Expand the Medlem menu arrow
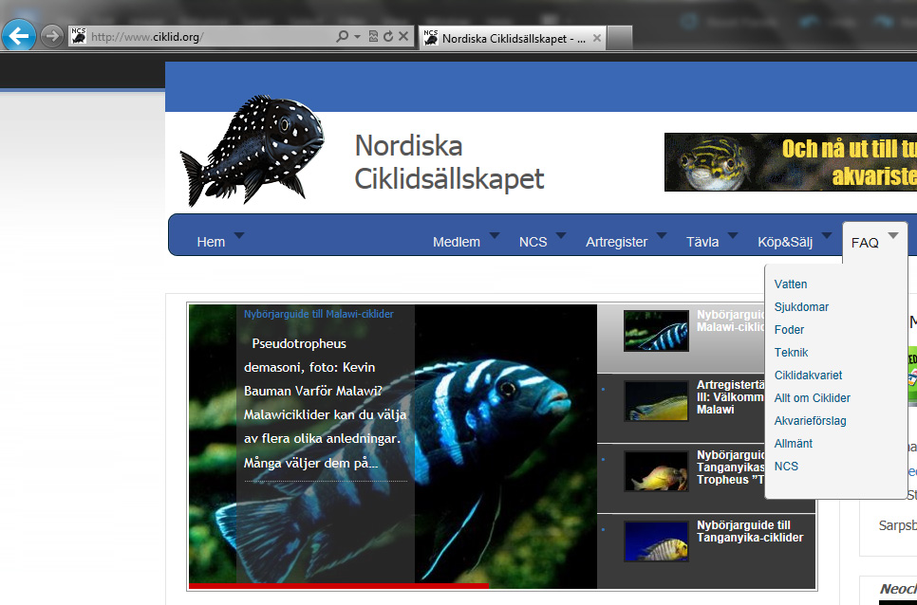 [495, 235]
